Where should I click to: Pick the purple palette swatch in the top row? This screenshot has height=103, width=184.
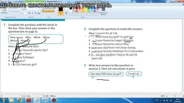(x=98, y=8)
